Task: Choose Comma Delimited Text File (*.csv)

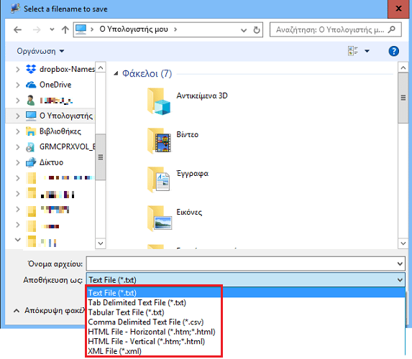Action: pos(146,322)
